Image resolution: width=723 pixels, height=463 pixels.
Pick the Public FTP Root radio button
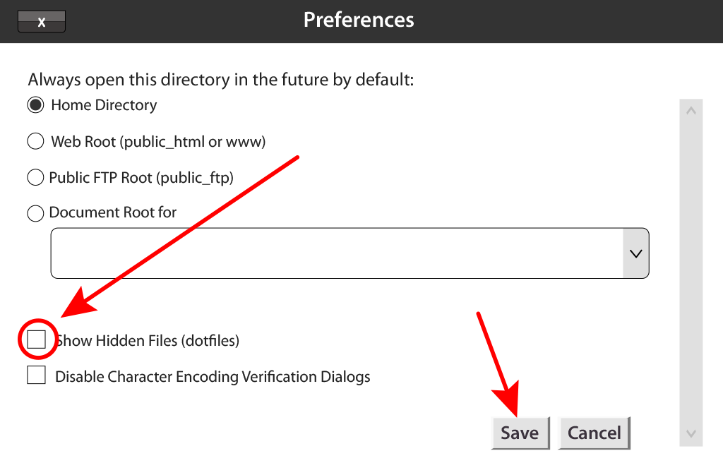pyautogui.click(x=35, y=177)
